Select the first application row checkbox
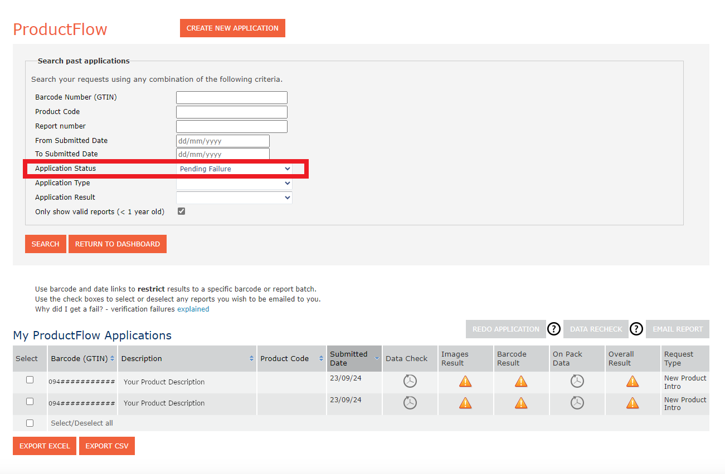 pyautogui.click(x=30, y=379)
